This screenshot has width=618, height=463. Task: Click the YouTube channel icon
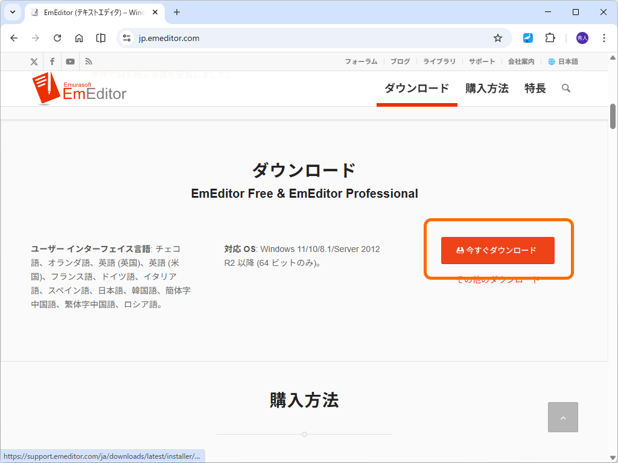click(70, 61)
